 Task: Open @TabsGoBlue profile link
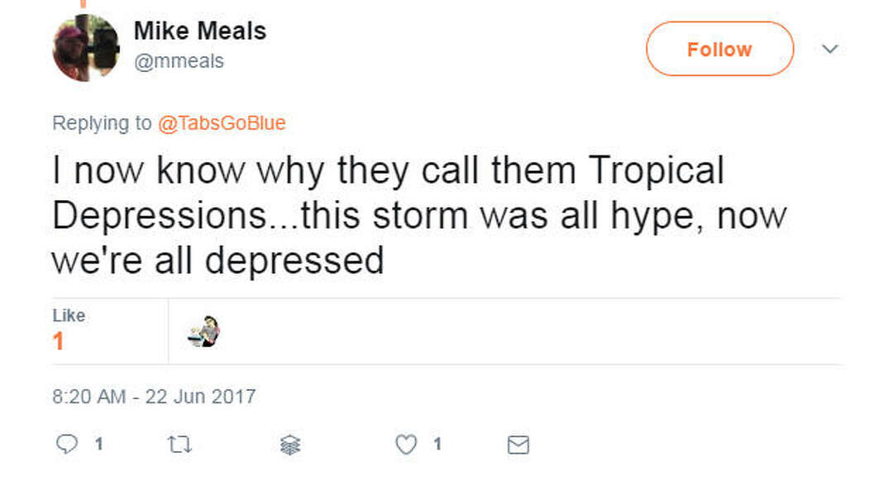click(220, 122)
